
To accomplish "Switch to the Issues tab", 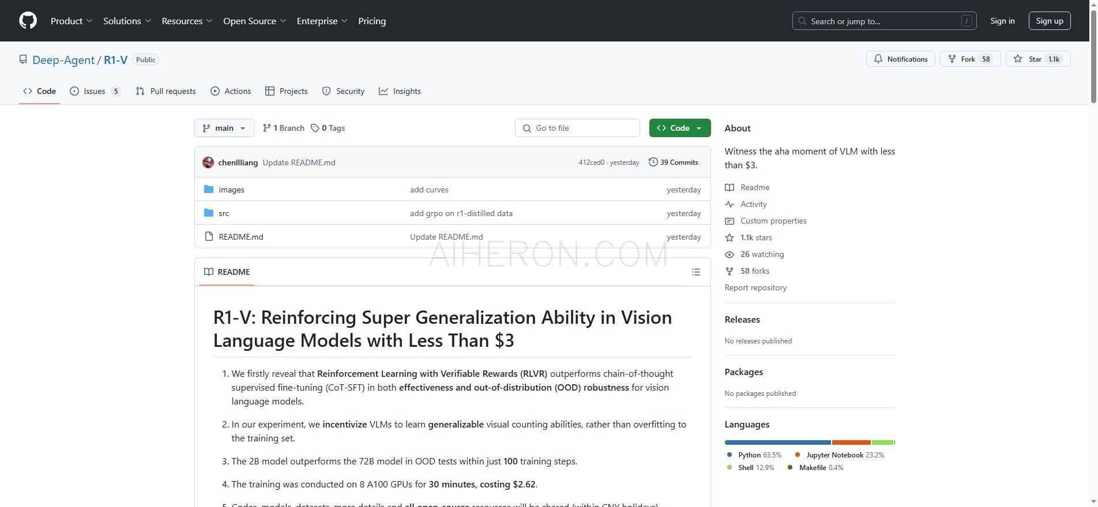I will tap(95, 91).
